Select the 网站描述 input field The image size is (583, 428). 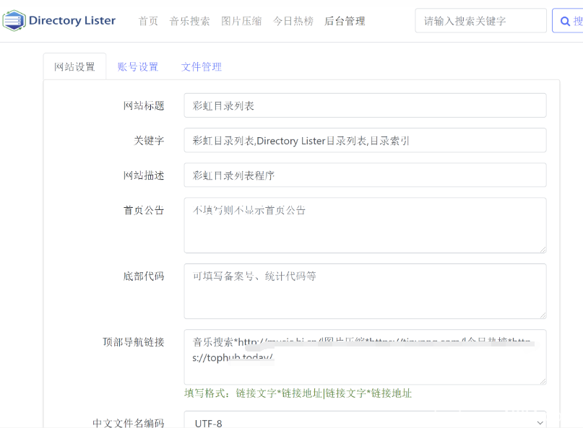coord(365,175)
